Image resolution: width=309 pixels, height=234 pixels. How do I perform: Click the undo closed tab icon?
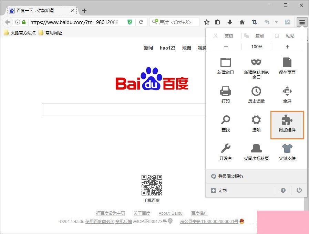tap(267, 22)
